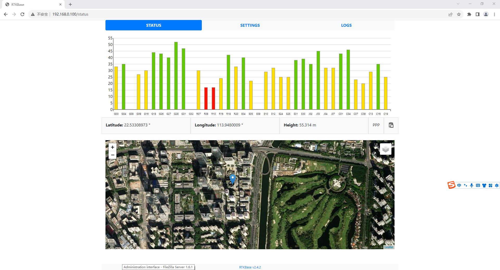Copy coordinates with the clipboard icon
The image size is (500, 270).
[x=391, y=125]
